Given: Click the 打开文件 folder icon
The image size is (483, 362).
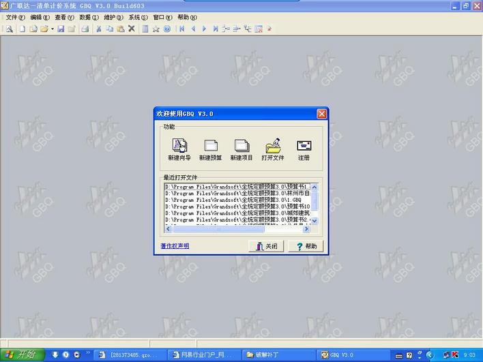Looking at the screenshot, I should point(273,145).
